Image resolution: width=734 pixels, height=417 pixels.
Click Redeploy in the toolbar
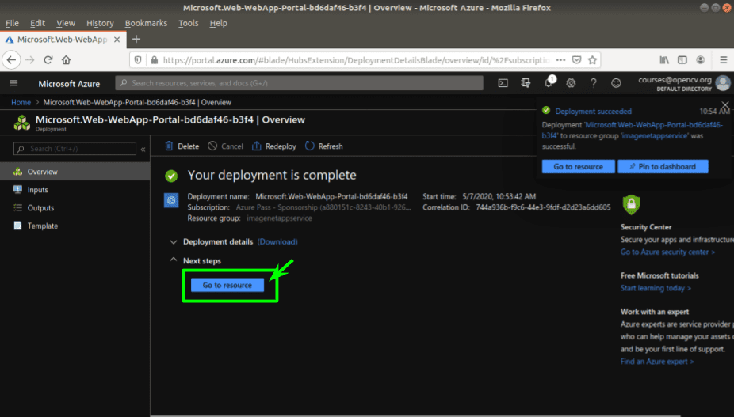pyautogui.click(x=273, y=146)
